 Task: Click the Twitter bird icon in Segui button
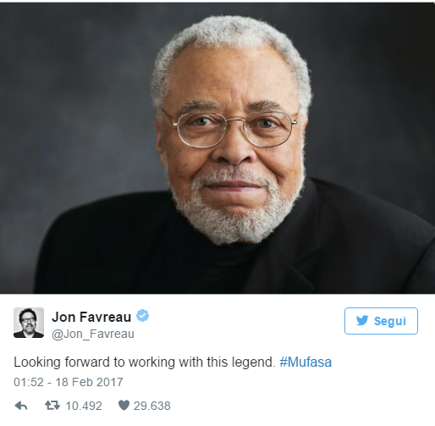coord(362,321)
